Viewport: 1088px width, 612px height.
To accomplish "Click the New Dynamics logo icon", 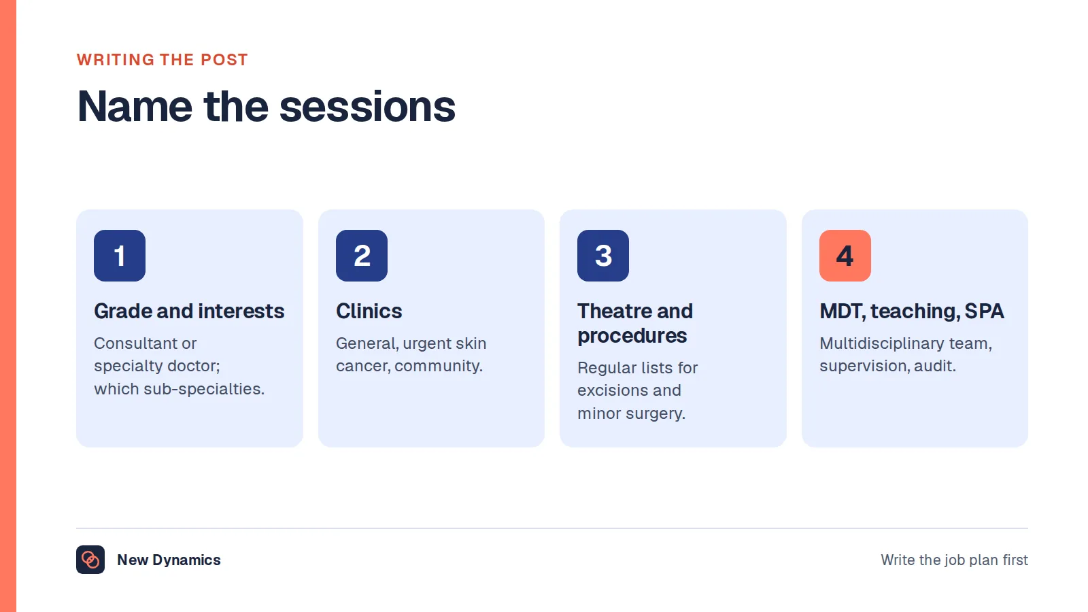I will (x=90, y=560).
